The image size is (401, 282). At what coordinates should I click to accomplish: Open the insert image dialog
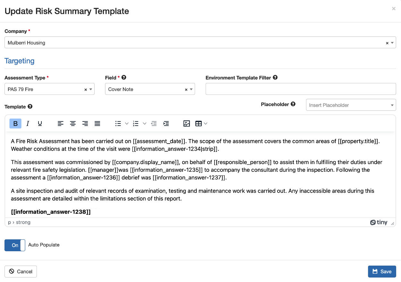[187, 124]
